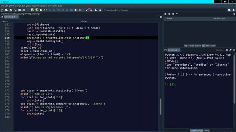The image size is (236, 132).
Task: Run cell and advance icon
Action: 37,10
